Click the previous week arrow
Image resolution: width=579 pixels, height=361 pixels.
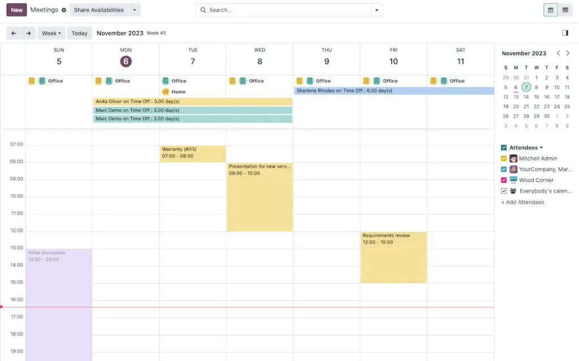[x=14, y=33]
